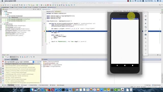163x92 pixels.
Task: Click emulator zoom magnifier icon
Action: [x=145, y=38]
